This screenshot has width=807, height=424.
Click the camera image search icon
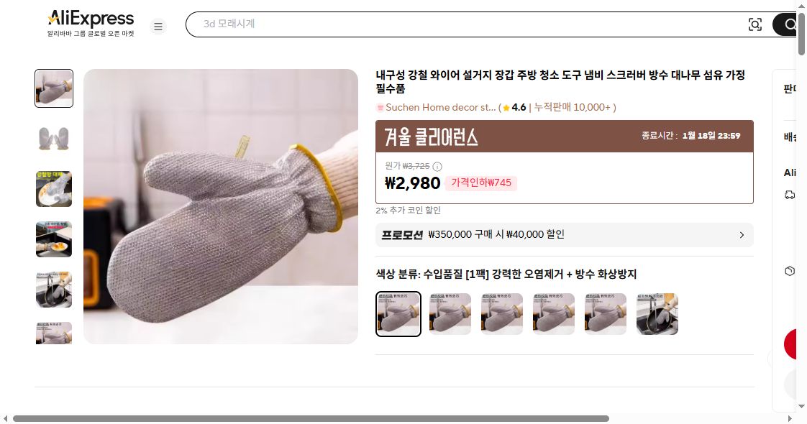754,24
